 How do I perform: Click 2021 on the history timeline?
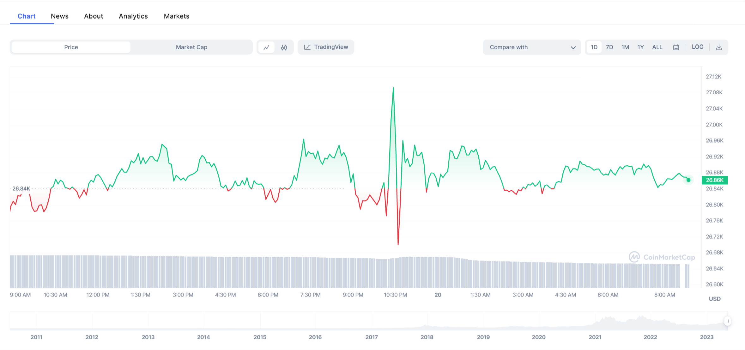click(x=595, y=337)
